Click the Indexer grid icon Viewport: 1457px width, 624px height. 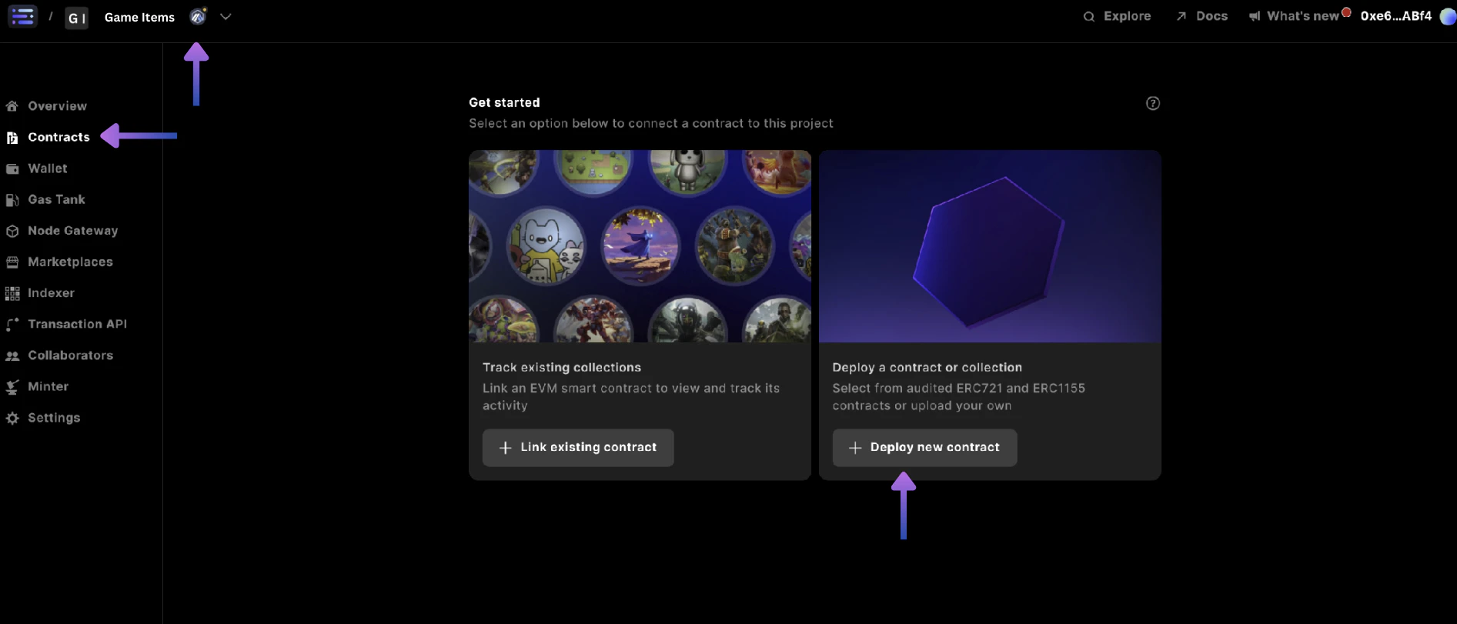point(12,293)
